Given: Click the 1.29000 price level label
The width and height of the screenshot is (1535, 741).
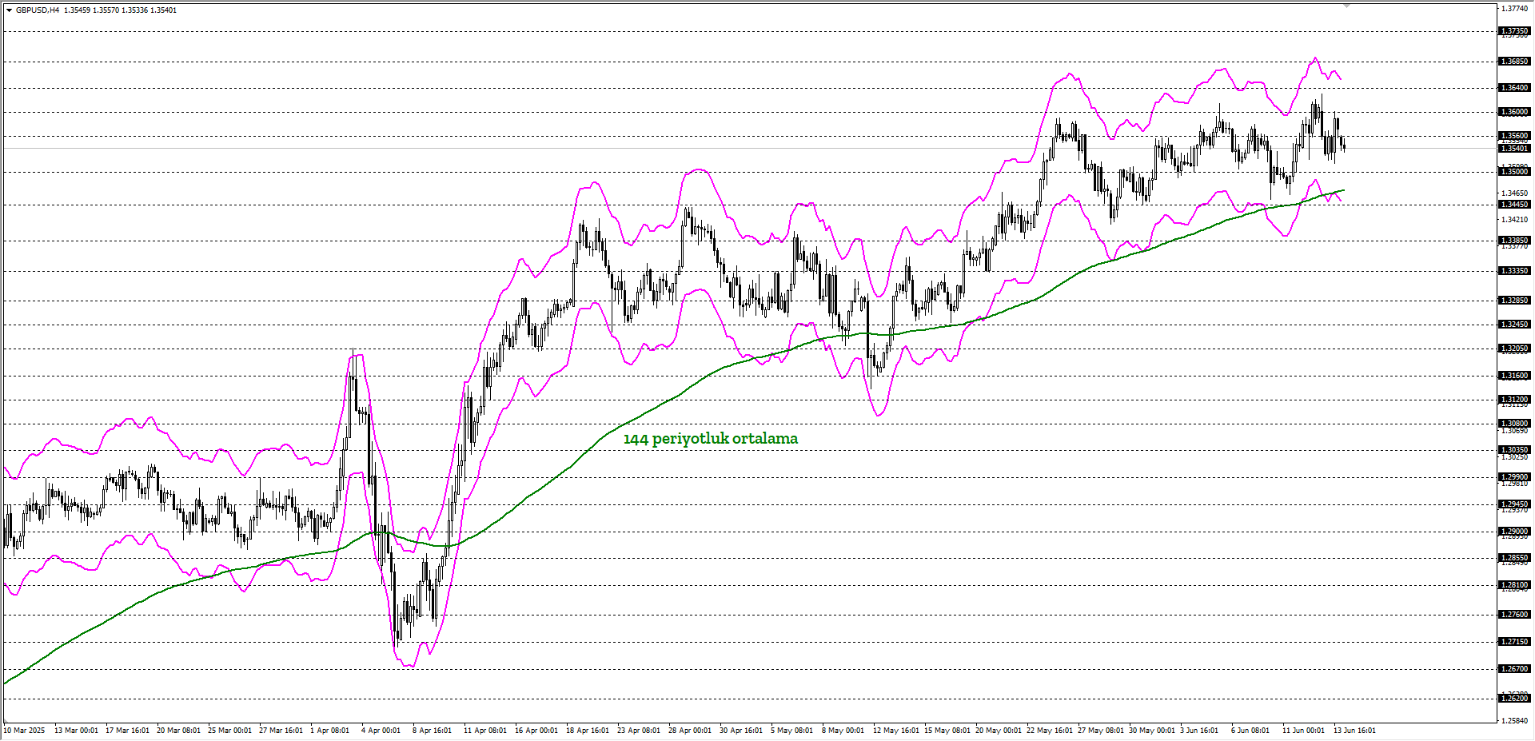Looking at the screenshot, I should [x=1513, y=532].
